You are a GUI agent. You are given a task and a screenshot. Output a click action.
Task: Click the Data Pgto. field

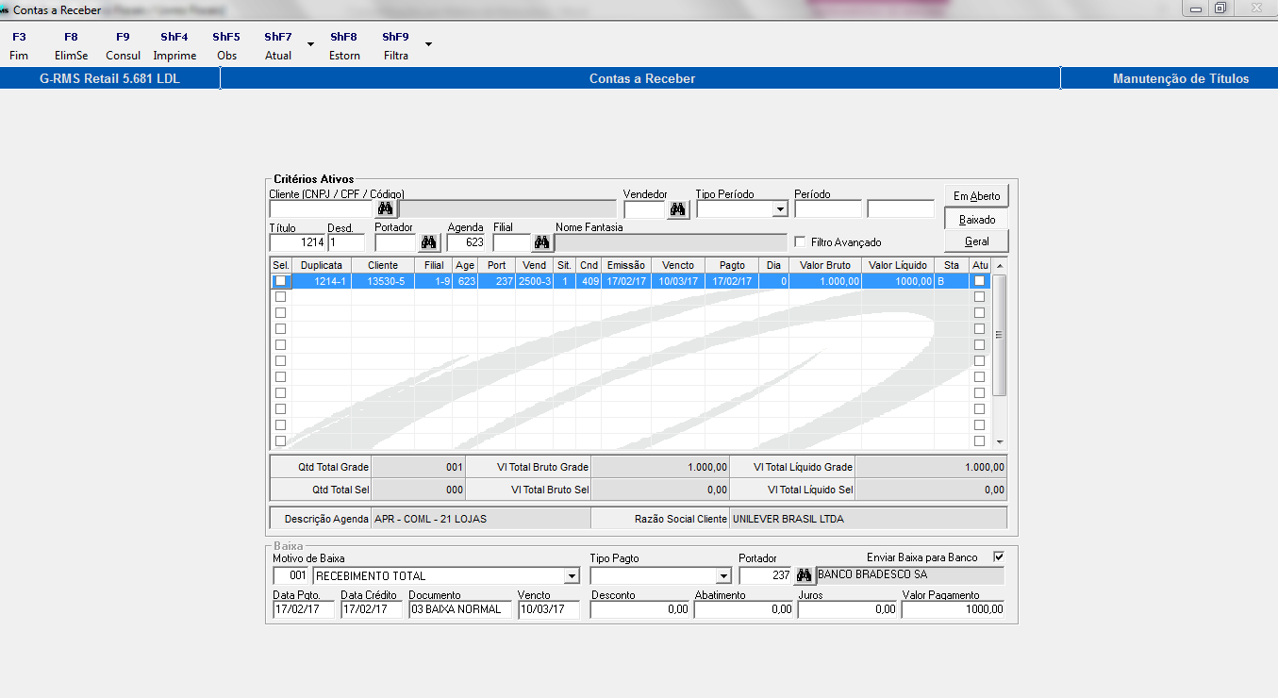[x=304, y=609]
